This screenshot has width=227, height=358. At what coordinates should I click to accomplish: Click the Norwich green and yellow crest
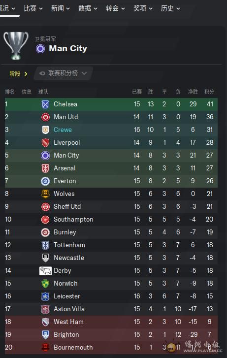[x=45, y=284]
